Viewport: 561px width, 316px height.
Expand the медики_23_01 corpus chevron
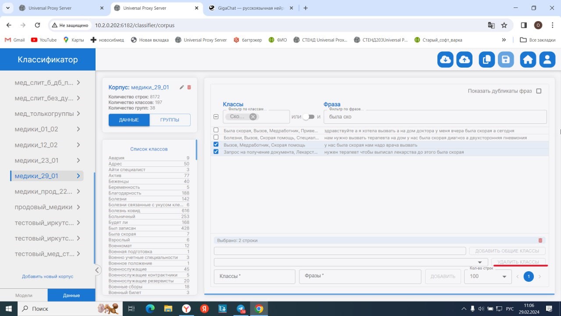78,161
